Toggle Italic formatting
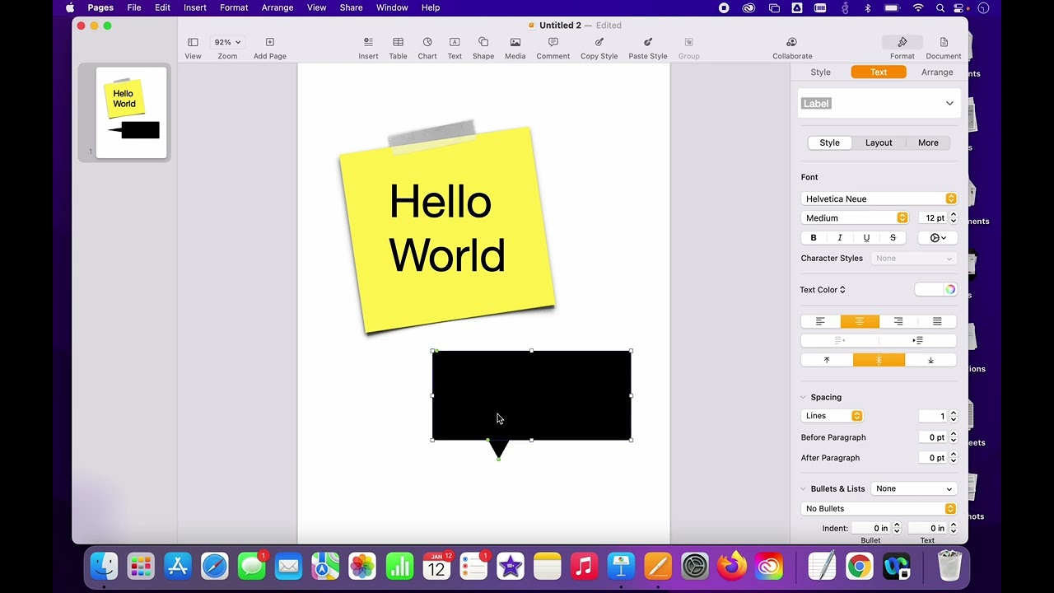The height and width of the screenshot is (593, 1054). coord(840,238)
